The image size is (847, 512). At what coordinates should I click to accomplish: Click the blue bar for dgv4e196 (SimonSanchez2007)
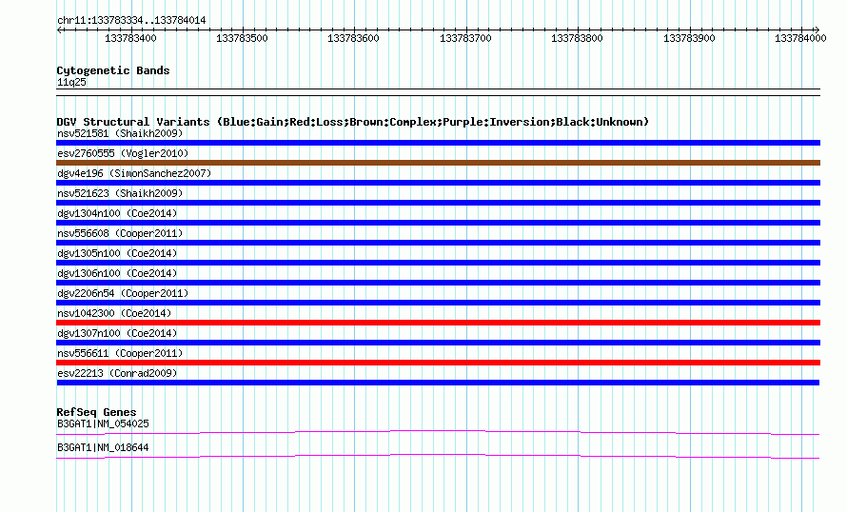438,183
